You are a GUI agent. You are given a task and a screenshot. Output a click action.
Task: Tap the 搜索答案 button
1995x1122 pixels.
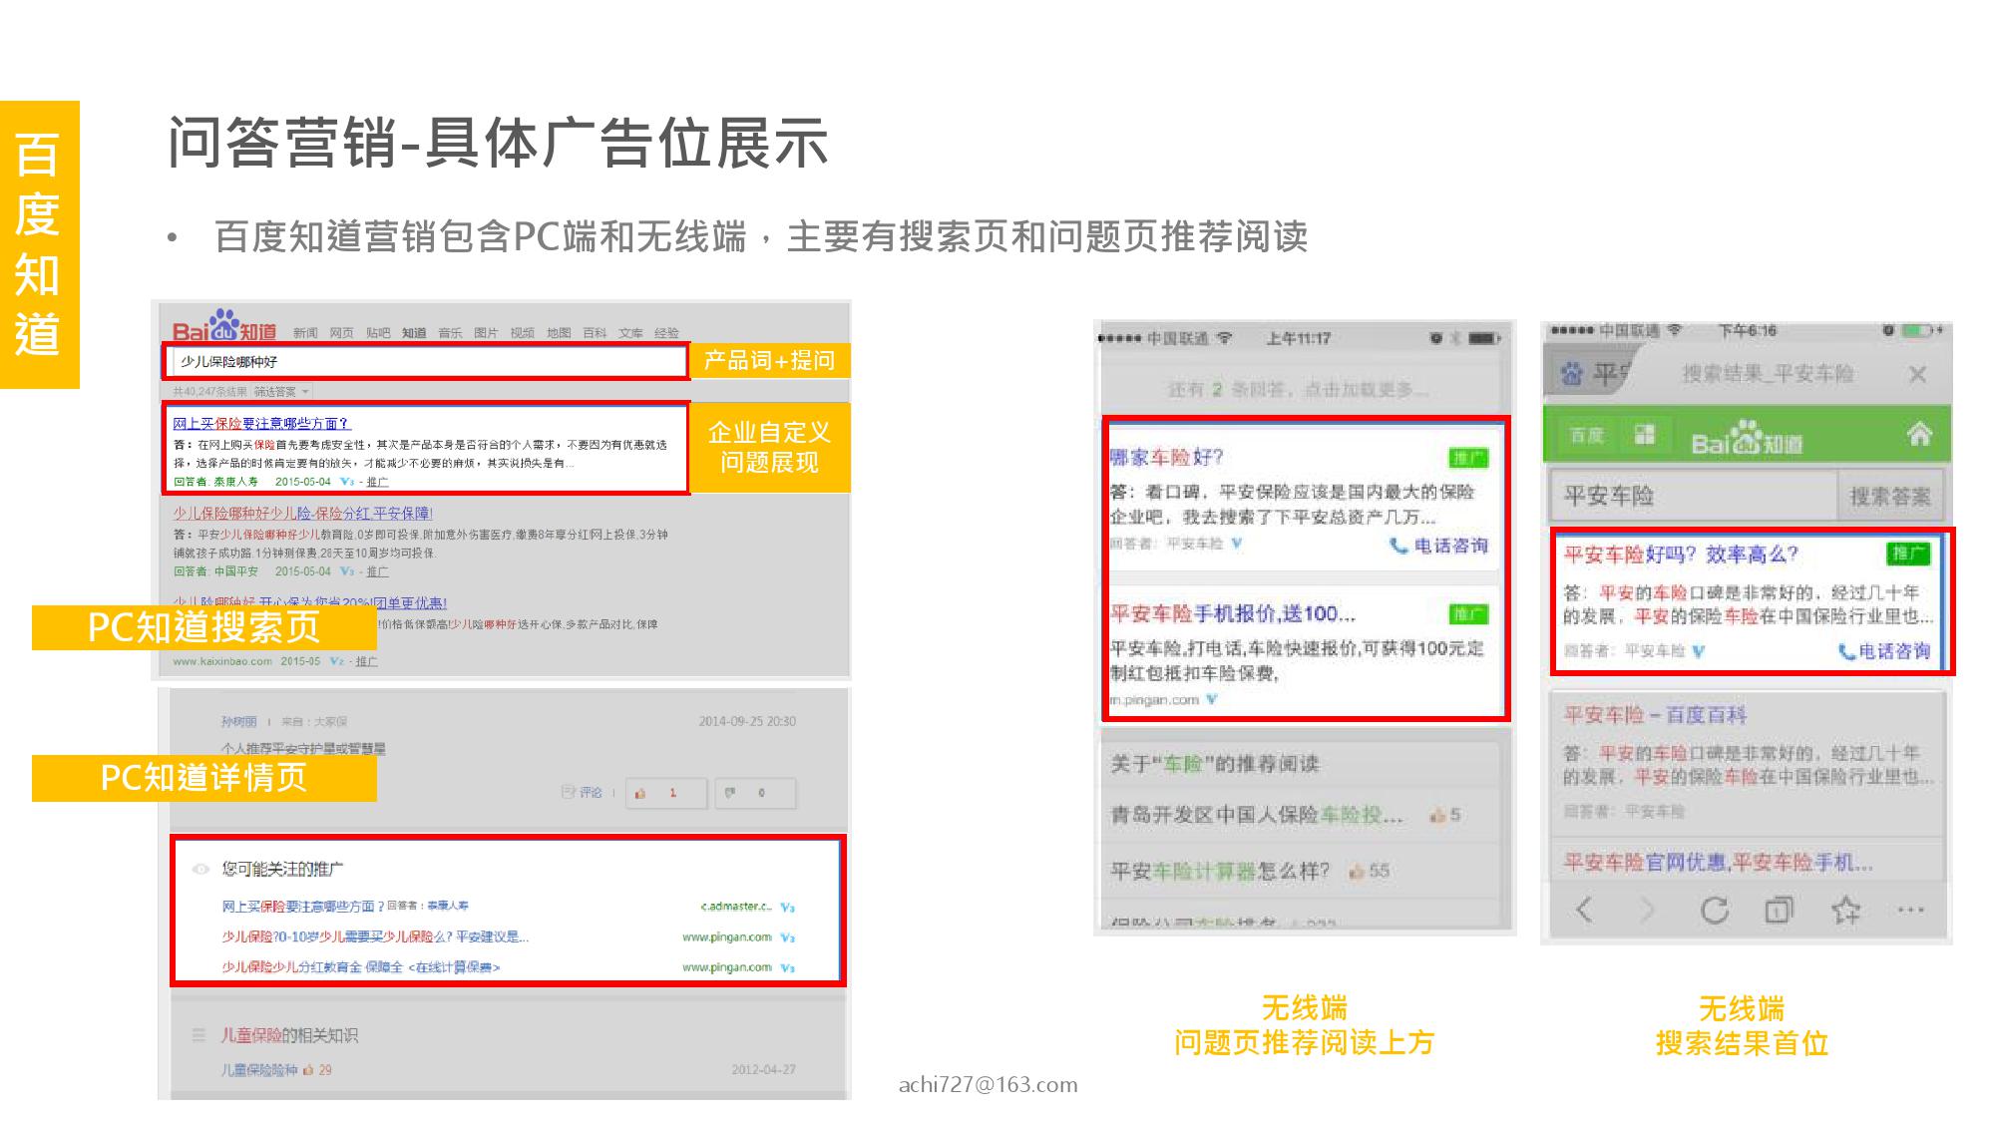click(x=1890, y=496)
